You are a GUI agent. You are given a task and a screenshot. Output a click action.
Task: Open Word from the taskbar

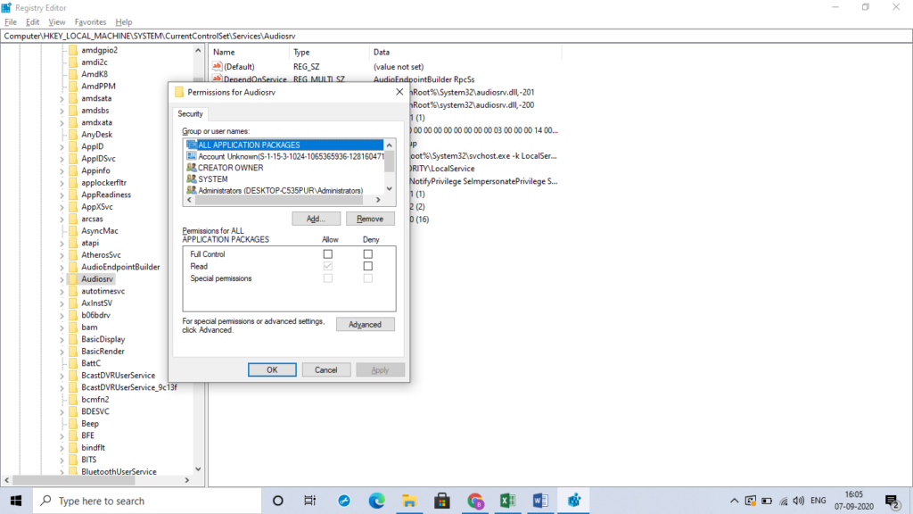(540, 501)
